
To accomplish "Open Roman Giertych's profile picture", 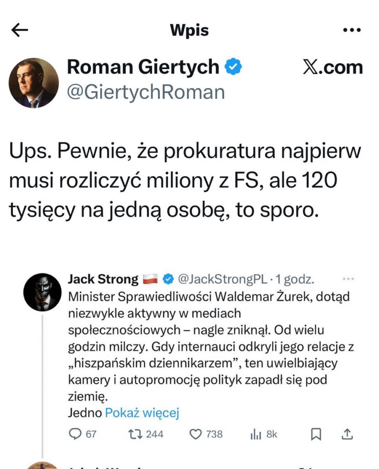I will [x=34, y=83].
